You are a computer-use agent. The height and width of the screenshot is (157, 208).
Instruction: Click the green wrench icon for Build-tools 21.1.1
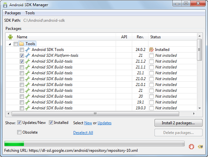click(x=28, y=67)
